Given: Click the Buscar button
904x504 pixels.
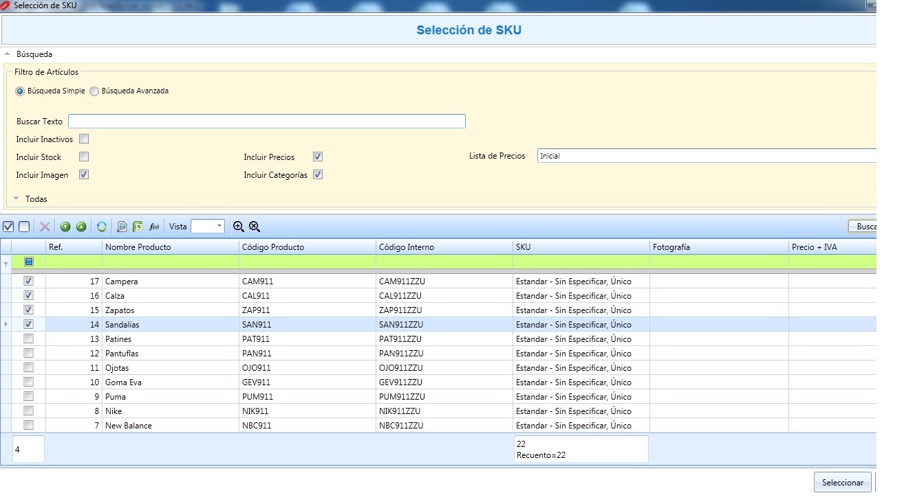Looking at the screenshot, I should click(863, 227).
